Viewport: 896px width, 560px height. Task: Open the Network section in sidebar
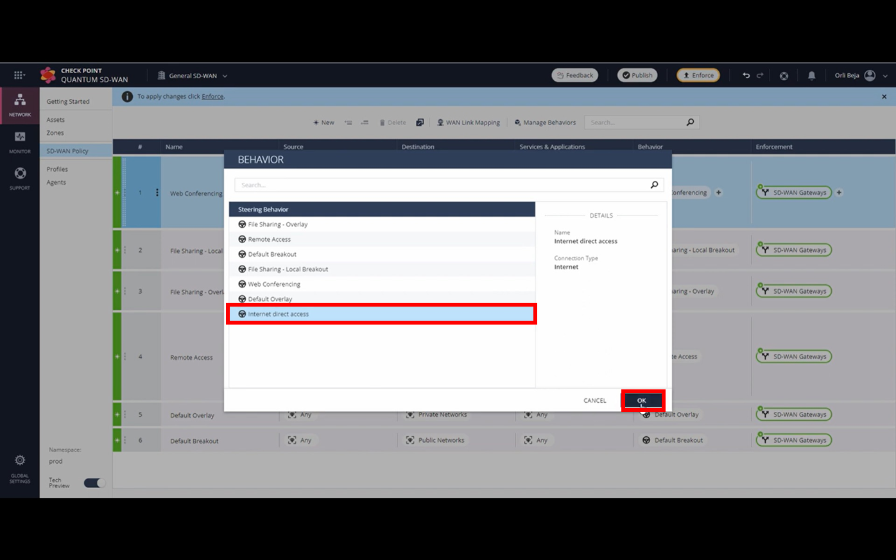(x=20, y=105)
